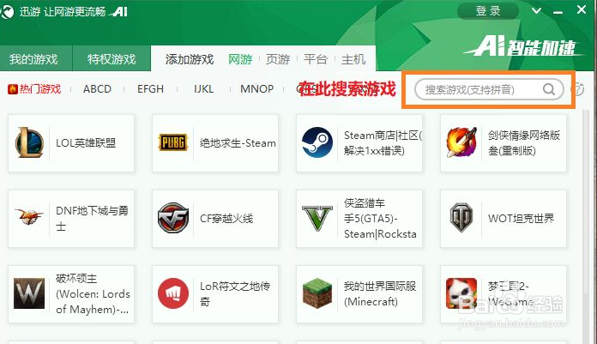Select WOT坦克世界 name text
This screenshot has width=597, height=344.
pyautogui.click(x=521, y=218)
